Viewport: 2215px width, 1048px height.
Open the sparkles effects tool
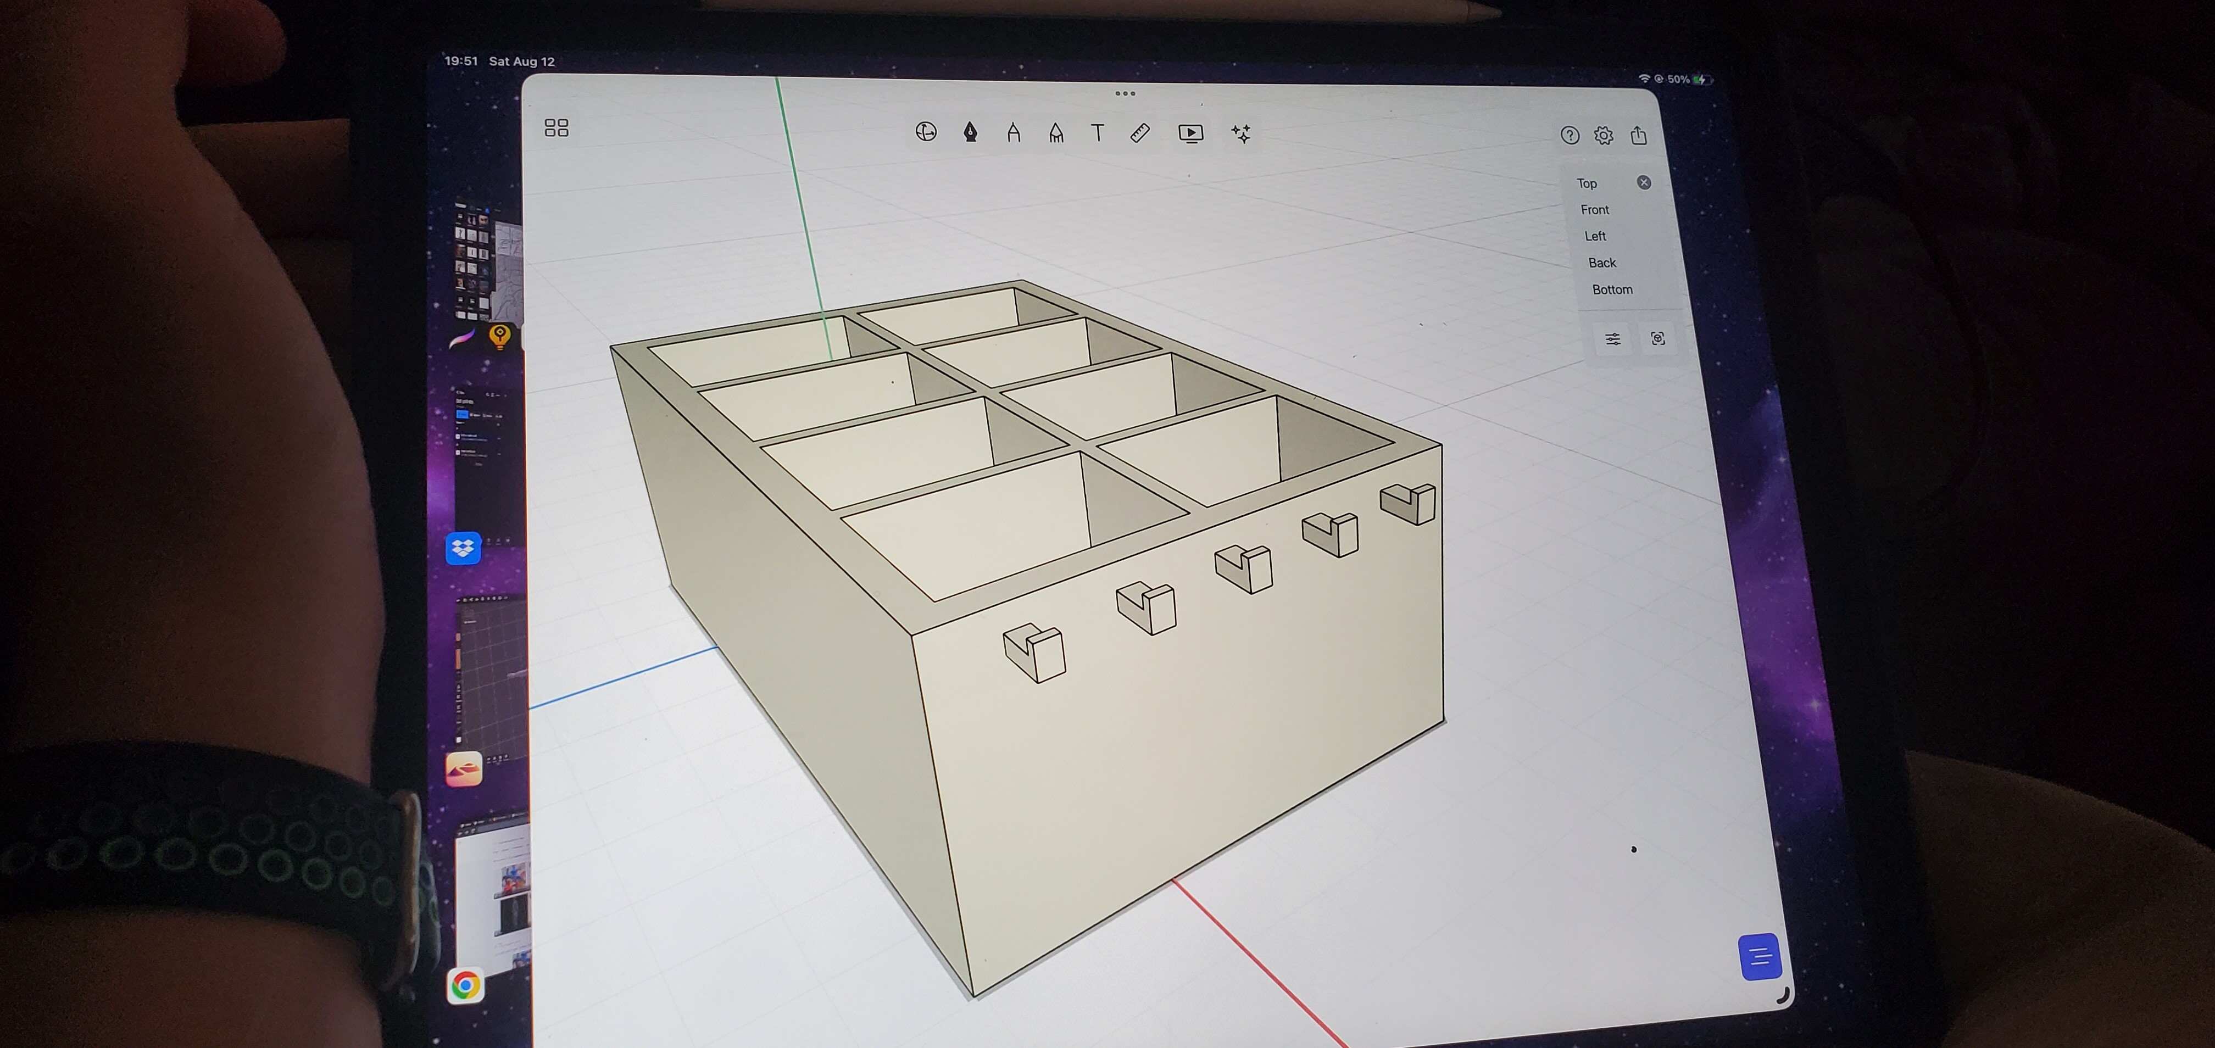[x=1241, y=133]
